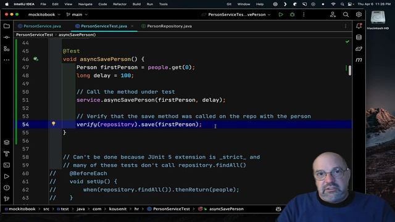
Task: Open Spotlight search in menu bar
Action: pos(342,4)
